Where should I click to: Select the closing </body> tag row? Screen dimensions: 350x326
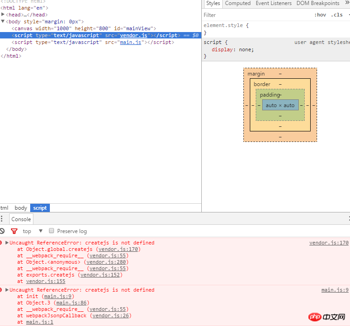click(x=101, y=49)
